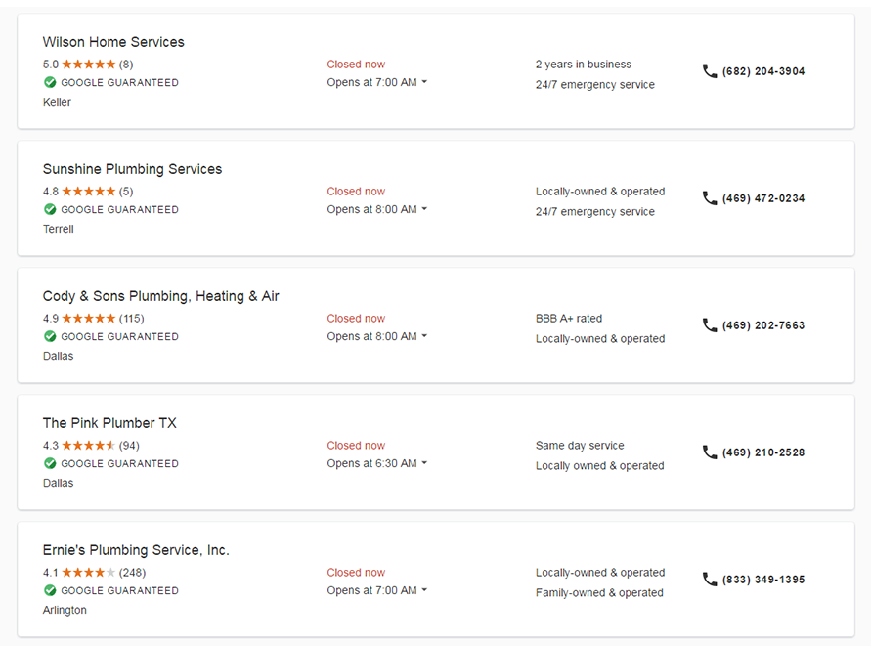Click the Google Guaranteed checkmark for Cody & Sons
Screen dimensions: 871x646
(x=50, y=336)
